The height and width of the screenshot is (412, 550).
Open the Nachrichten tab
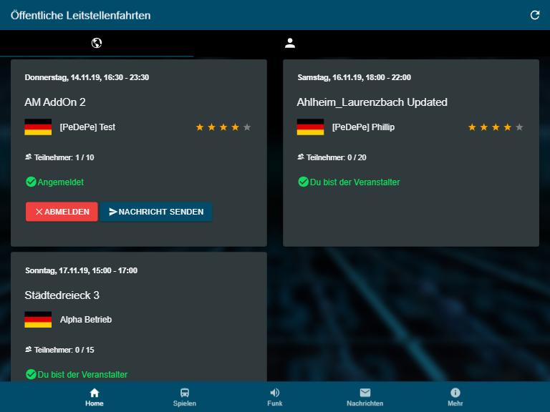tap(365, 397)
